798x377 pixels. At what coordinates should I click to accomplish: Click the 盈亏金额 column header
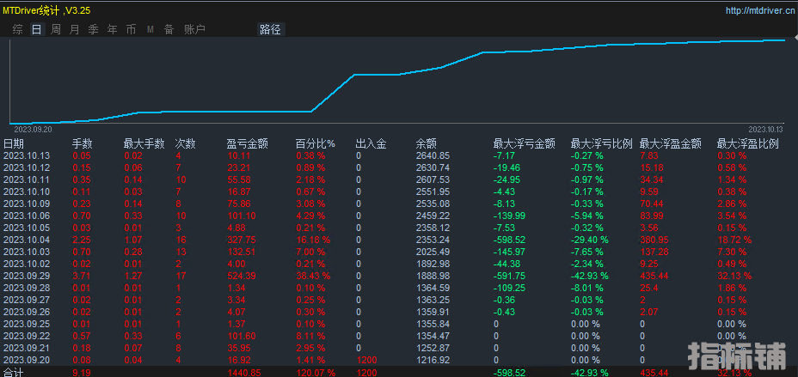tap(247, 143)
